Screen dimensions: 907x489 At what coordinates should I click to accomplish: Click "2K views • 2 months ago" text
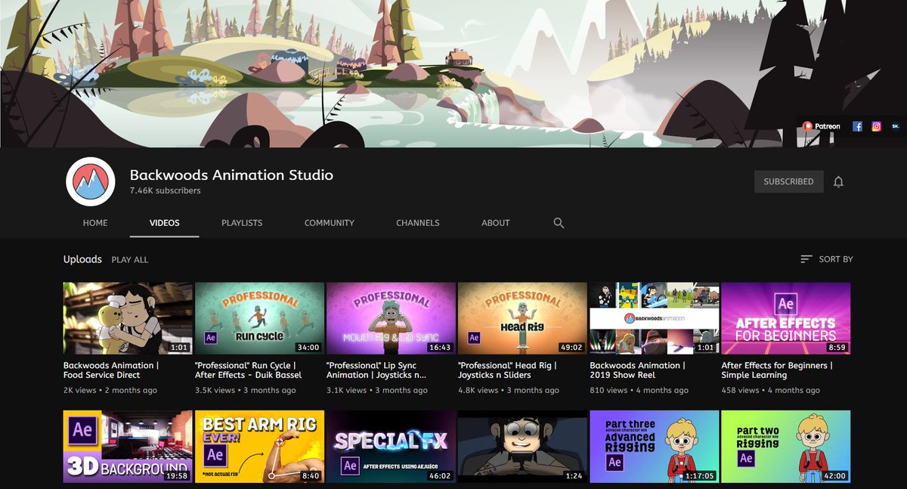[110, 391]
